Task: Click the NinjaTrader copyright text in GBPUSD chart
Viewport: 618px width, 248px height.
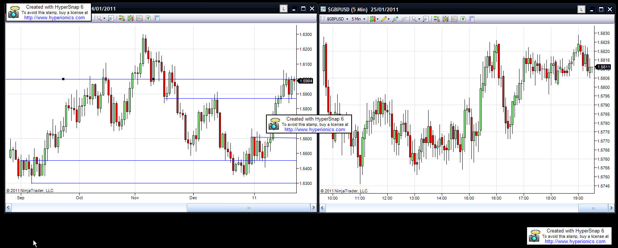Action: 344,191
